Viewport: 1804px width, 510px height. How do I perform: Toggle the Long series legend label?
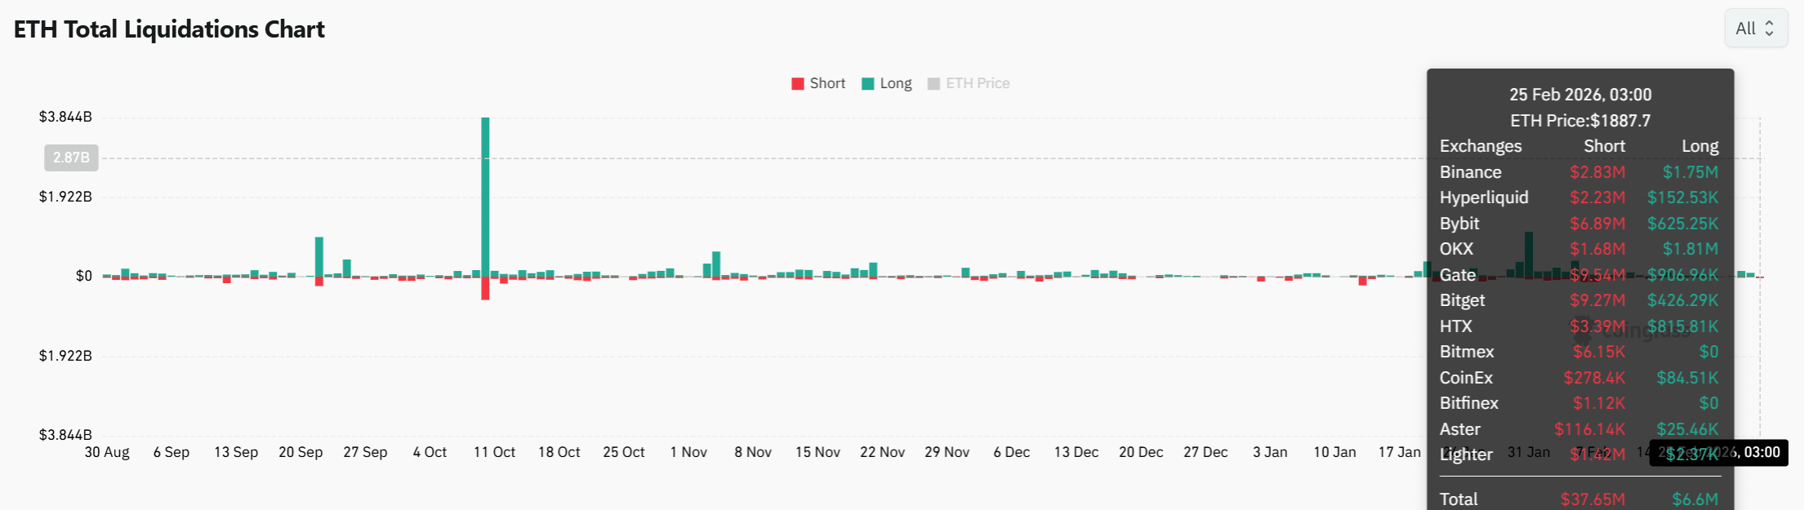(895, 83)
